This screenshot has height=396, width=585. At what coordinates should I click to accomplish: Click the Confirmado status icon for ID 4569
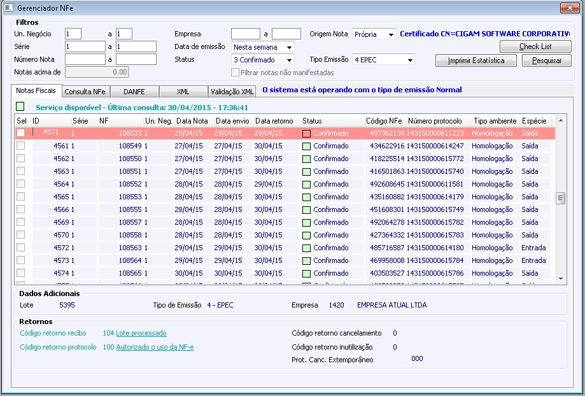307,223
